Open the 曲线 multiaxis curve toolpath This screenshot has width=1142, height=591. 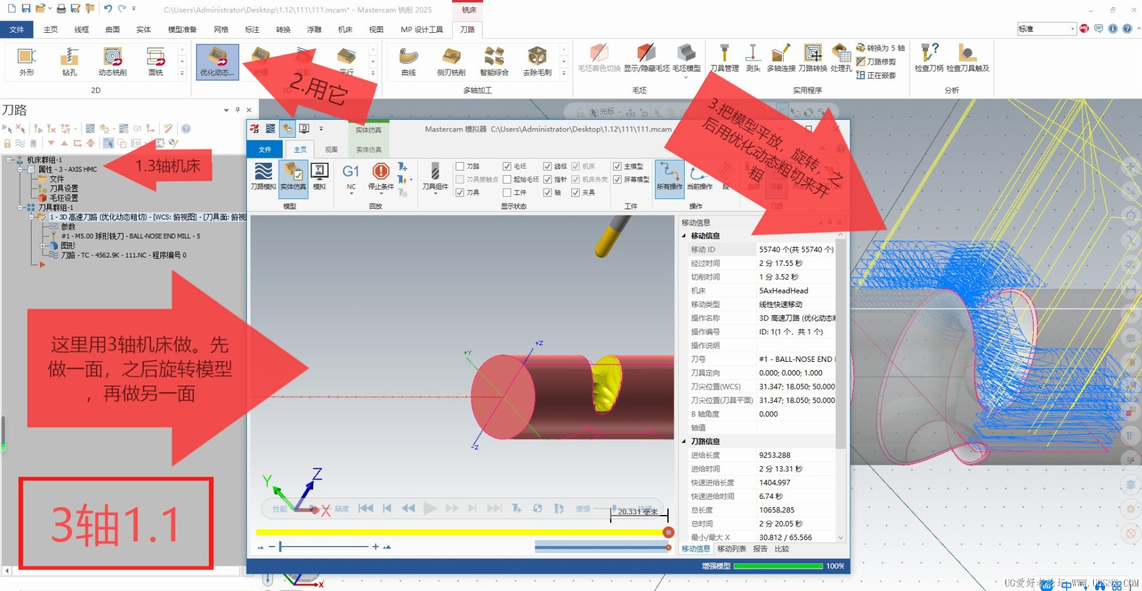408,62
